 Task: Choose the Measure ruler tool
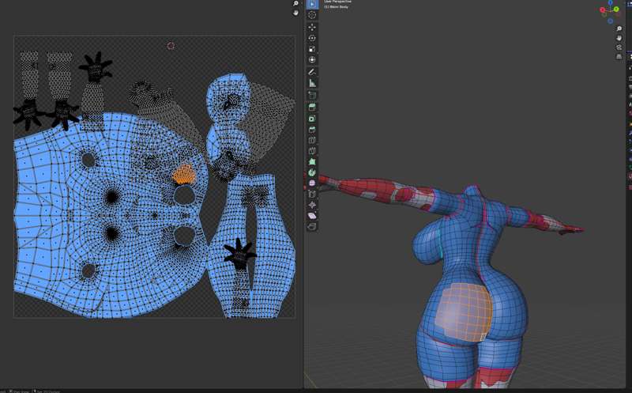(312, 83)
